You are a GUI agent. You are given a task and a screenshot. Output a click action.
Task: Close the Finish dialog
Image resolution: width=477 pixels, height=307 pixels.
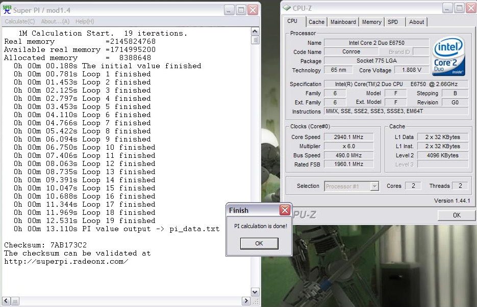285,210
